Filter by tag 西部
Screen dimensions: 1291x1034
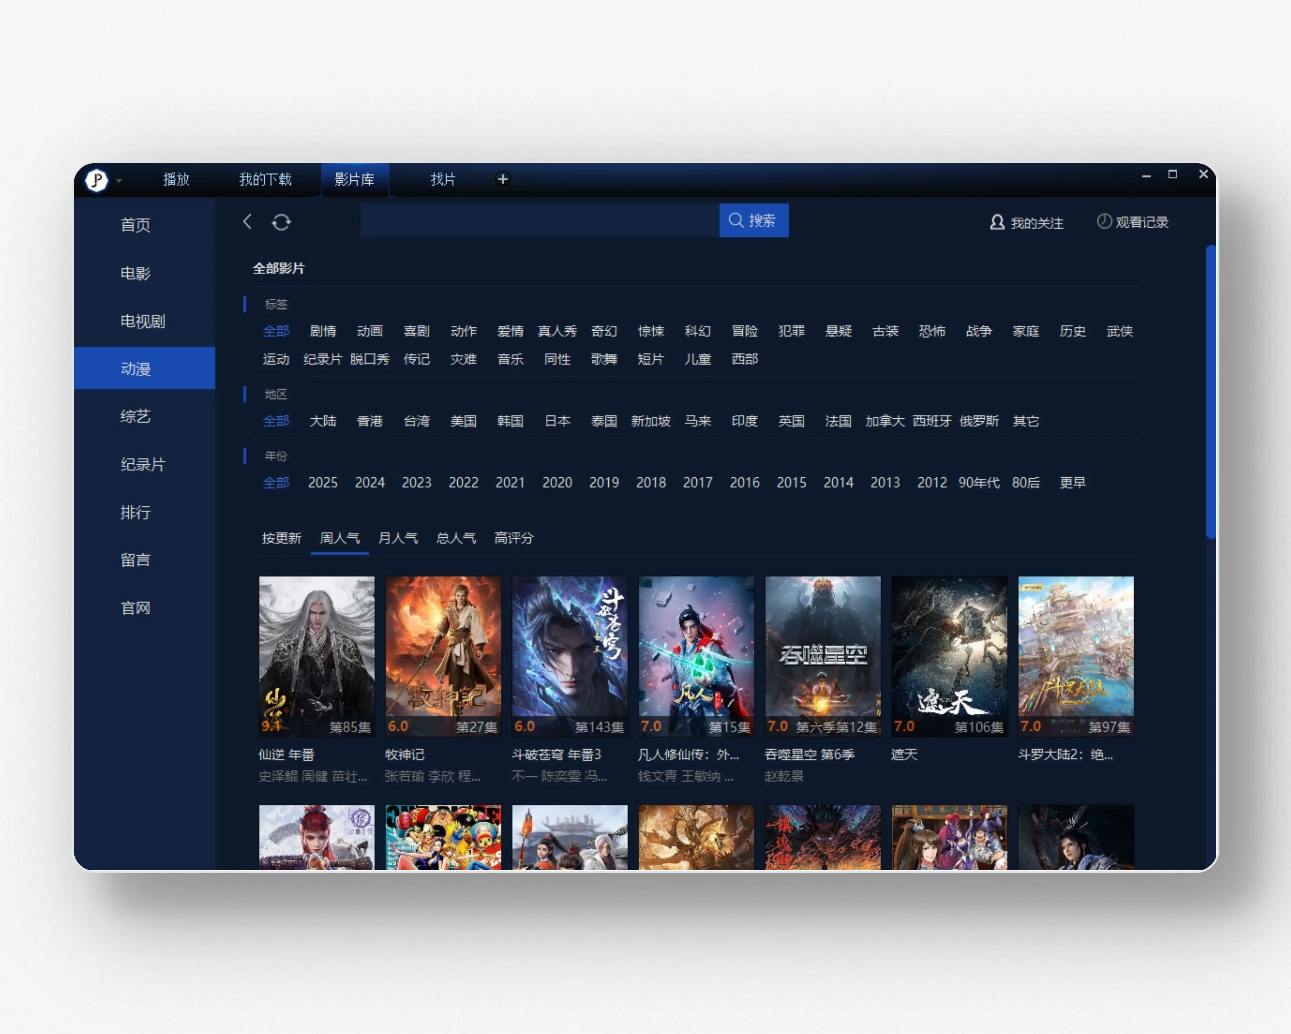point(744,359)
